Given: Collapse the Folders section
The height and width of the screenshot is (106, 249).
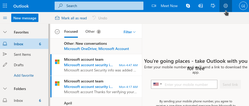Looking at the screenshot, I should (x=5, y=88).
